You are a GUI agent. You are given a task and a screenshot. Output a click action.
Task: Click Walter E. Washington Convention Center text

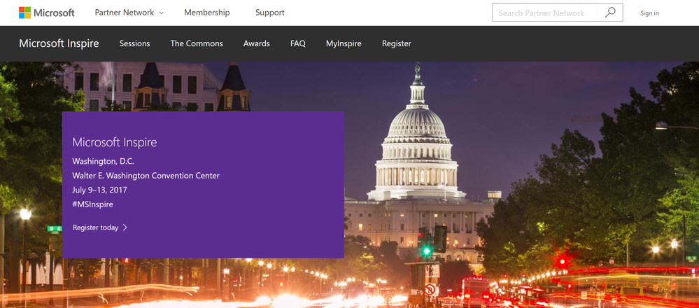coord(146,176)
